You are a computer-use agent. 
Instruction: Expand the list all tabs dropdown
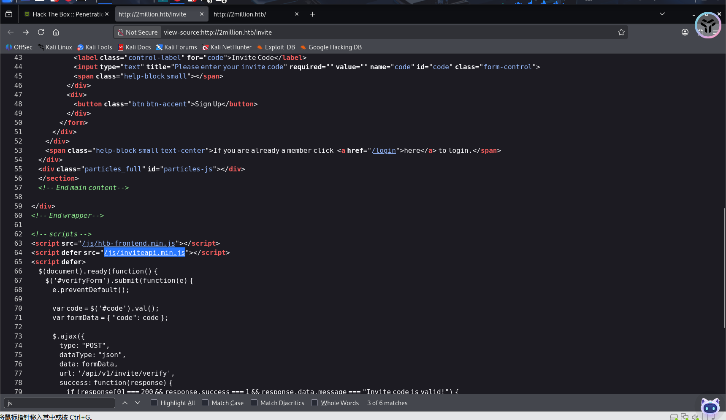662,14
